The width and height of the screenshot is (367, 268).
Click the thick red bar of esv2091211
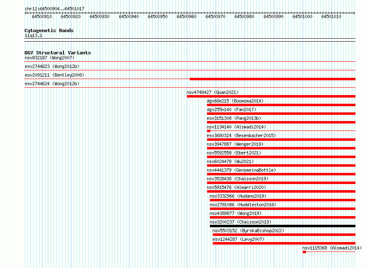point(273,79)
